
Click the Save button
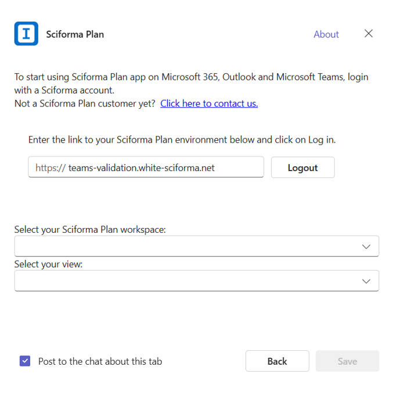347,361
